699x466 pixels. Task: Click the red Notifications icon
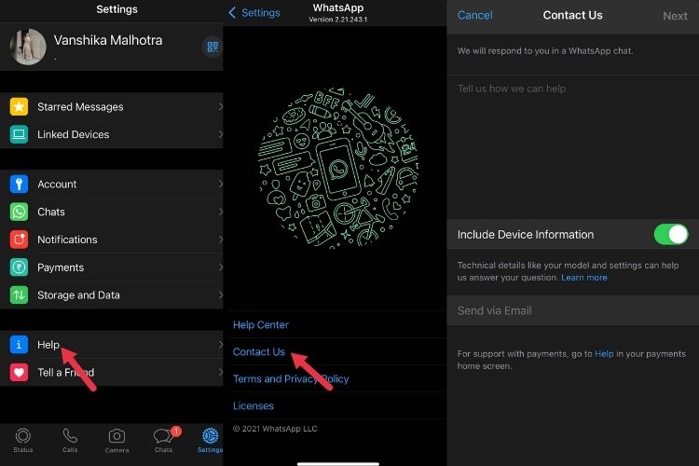pyautogui.click(x=19, y=240)
